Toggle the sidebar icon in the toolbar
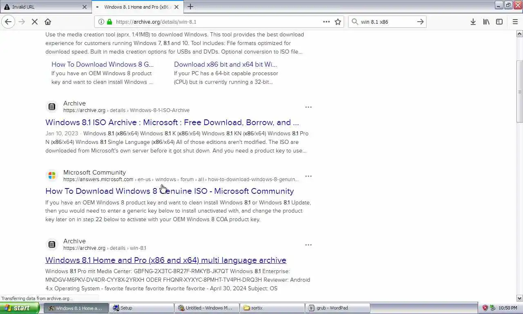This screenshot has height=314, width=523. (499, 22)
